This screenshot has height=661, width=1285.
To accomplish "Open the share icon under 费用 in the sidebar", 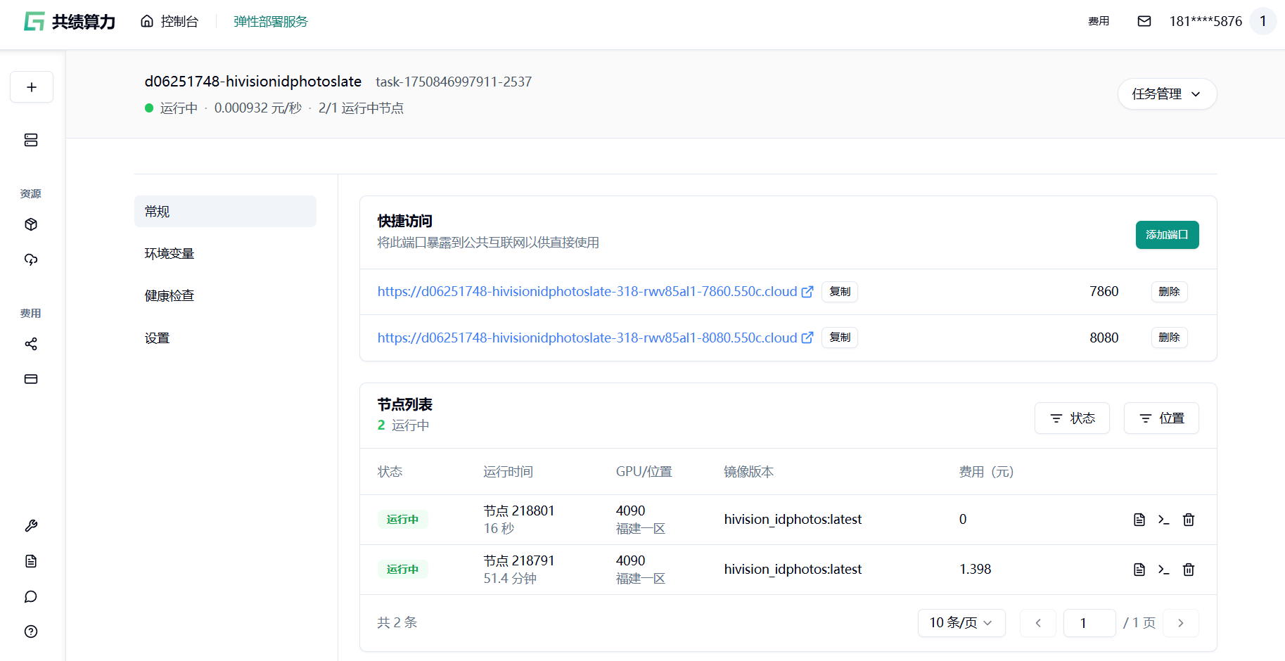I will [31, 344].
